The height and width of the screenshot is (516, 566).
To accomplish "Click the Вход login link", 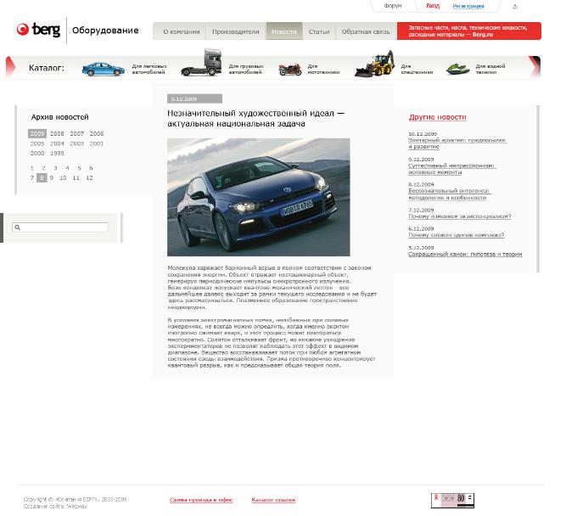I will tap(433, 6).
